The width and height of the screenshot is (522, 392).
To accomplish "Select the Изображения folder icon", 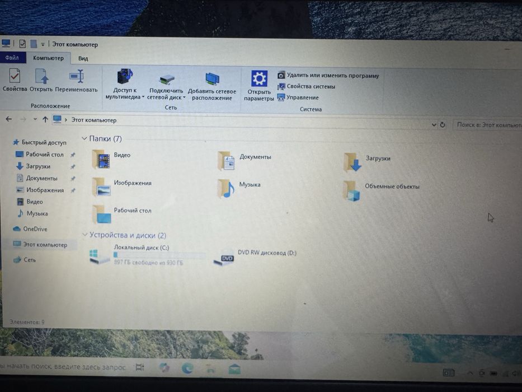I will (x=101, y=186).
